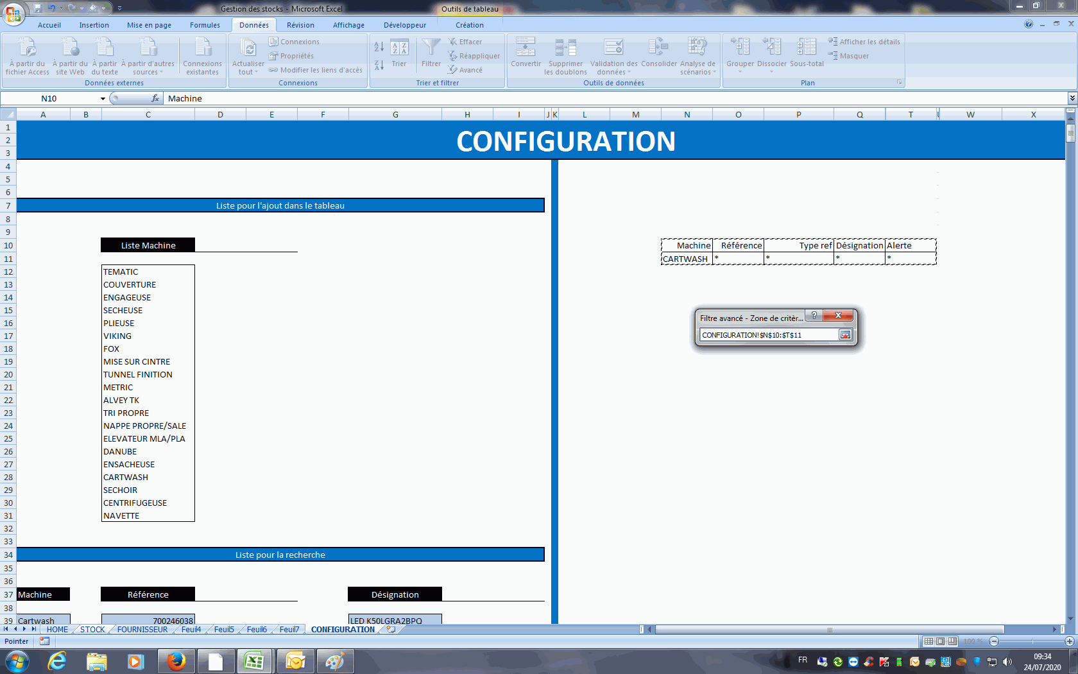Switch to Normal view in the status bar
1078x674 pixels.
pos(928,641)
